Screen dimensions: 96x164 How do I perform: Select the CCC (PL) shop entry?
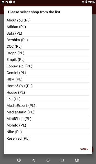pyautogui.click(x=48, y=46)
